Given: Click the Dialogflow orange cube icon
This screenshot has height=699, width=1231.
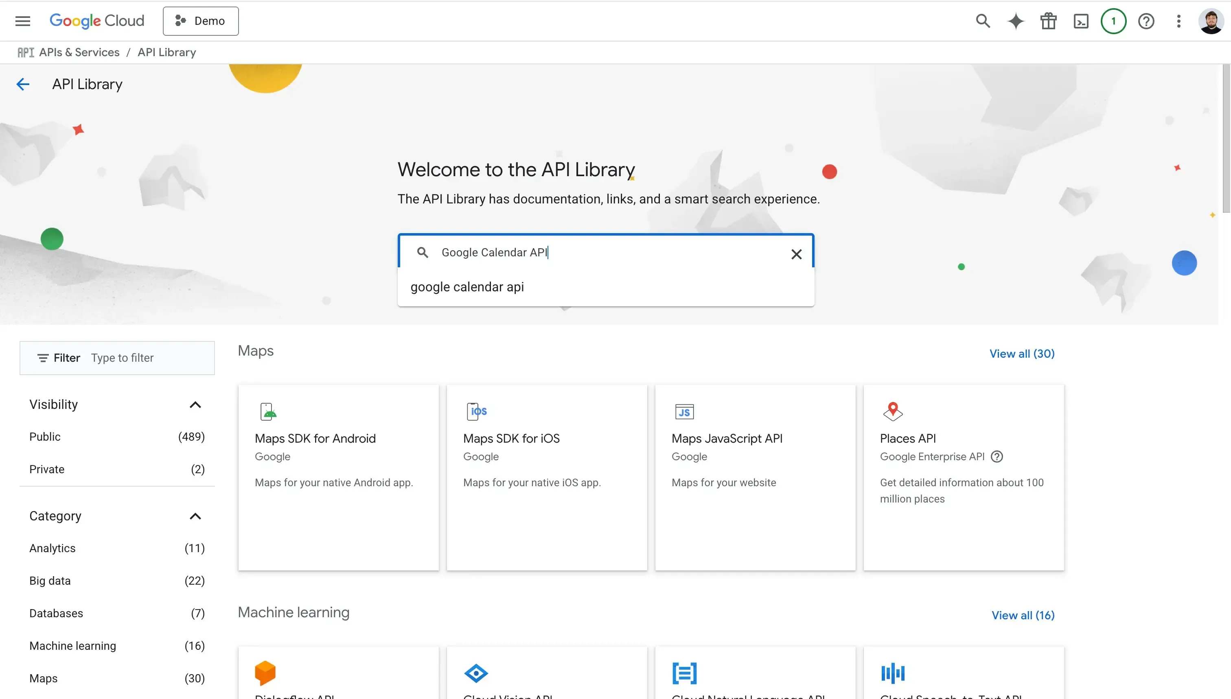Looking at the screenshot, I should coord(265,673).
